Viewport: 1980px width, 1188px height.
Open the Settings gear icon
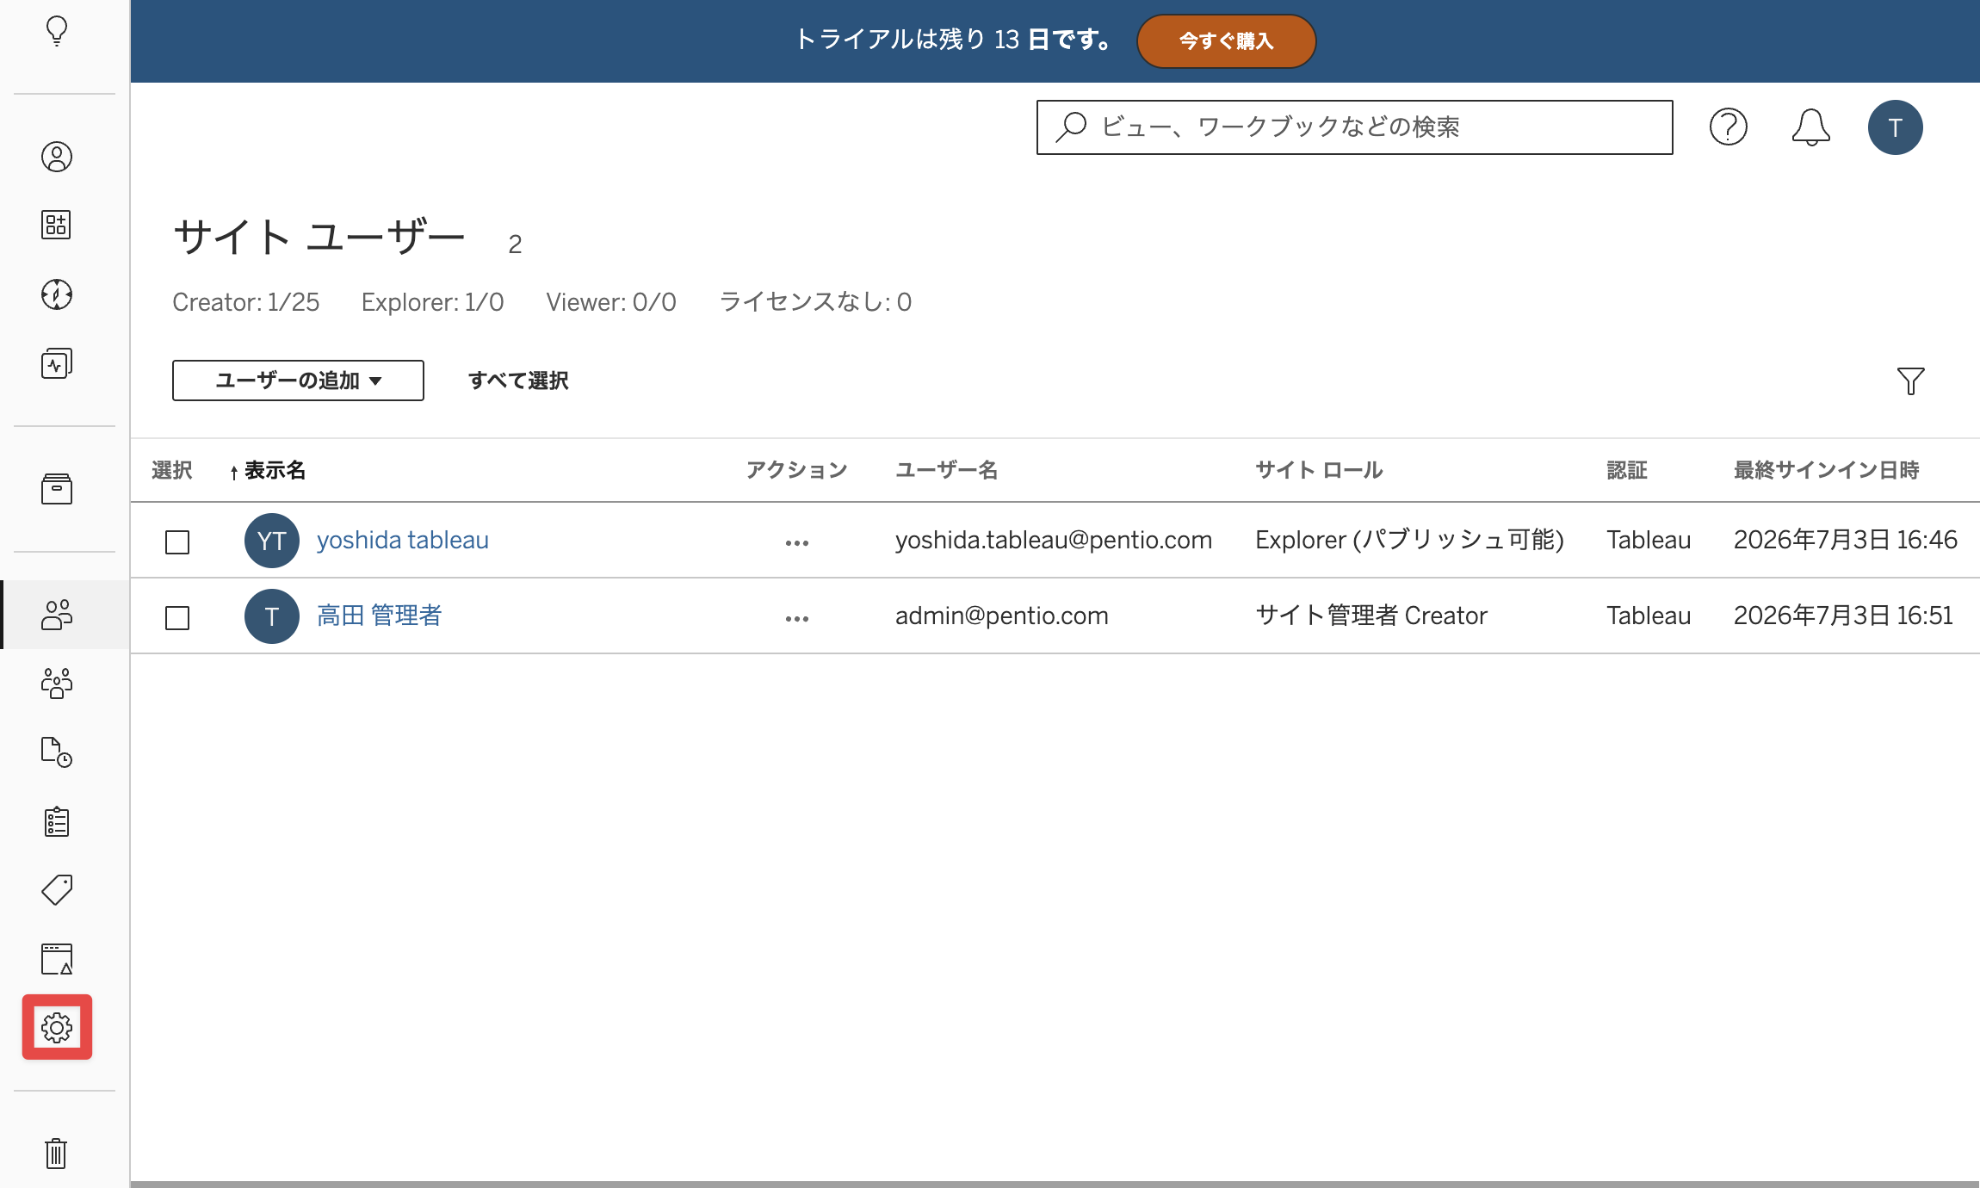[x=57, y=1028]
